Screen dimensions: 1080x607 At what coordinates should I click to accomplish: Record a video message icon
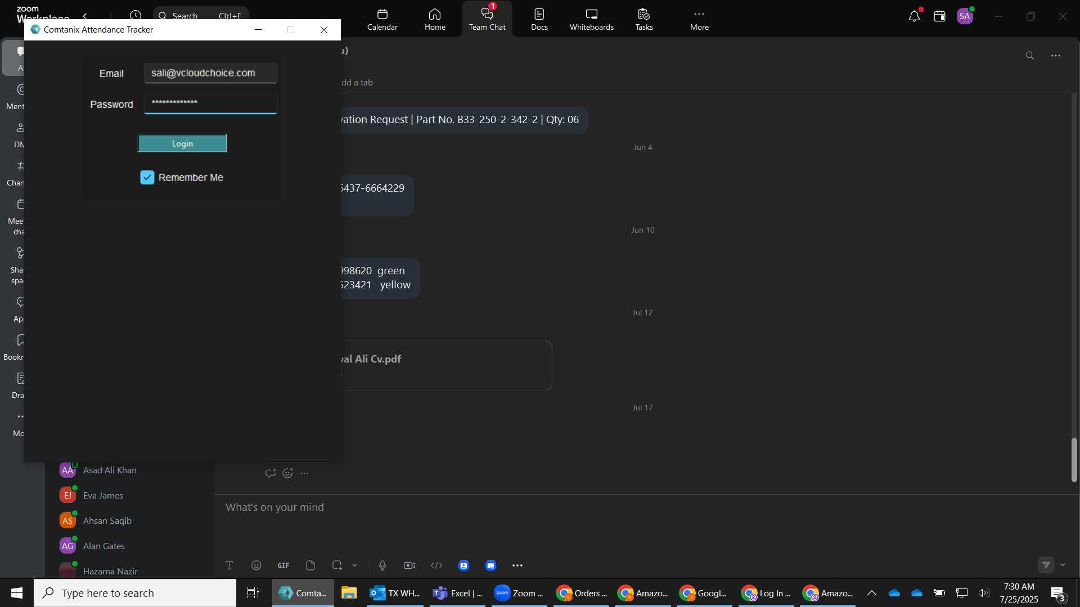409,565
